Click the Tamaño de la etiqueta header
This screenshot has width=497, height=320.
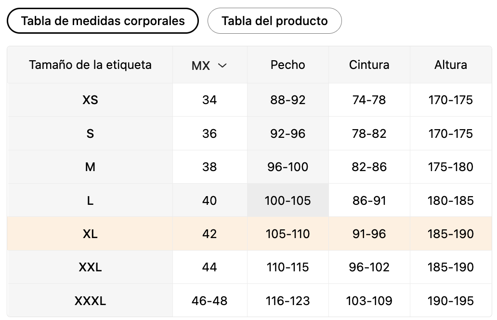(90, 65)
